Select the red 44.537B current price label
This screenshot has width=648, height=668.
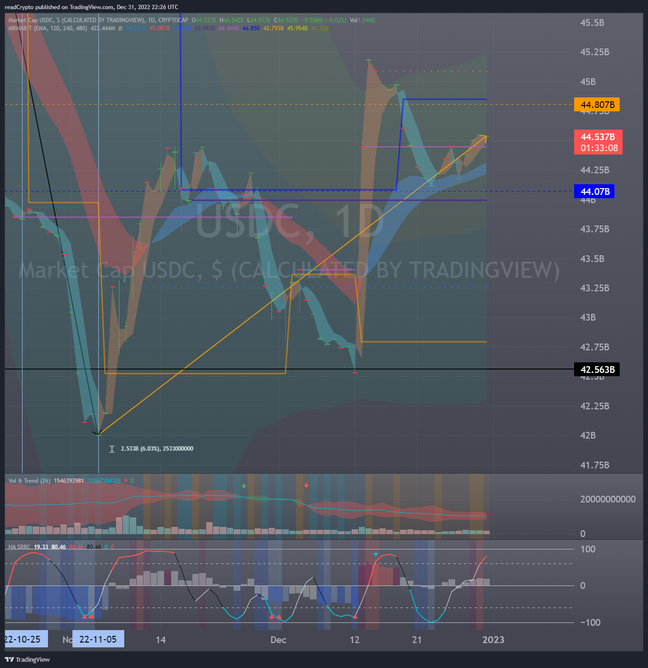pyautogui.click(x=598, y=137)
